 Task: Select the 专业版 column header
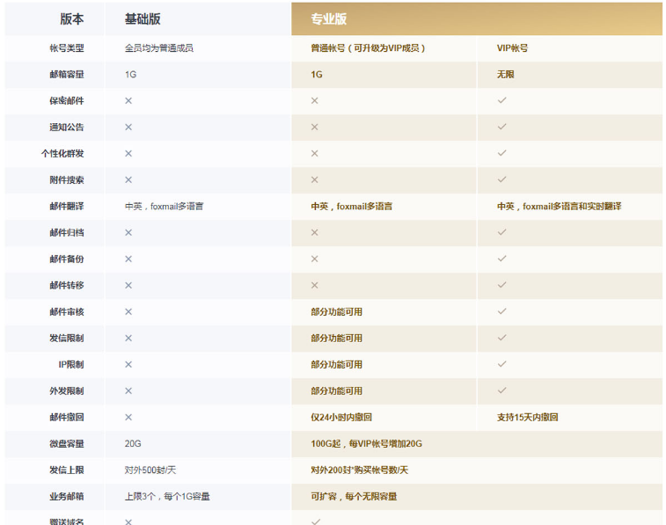coord(327,19)
